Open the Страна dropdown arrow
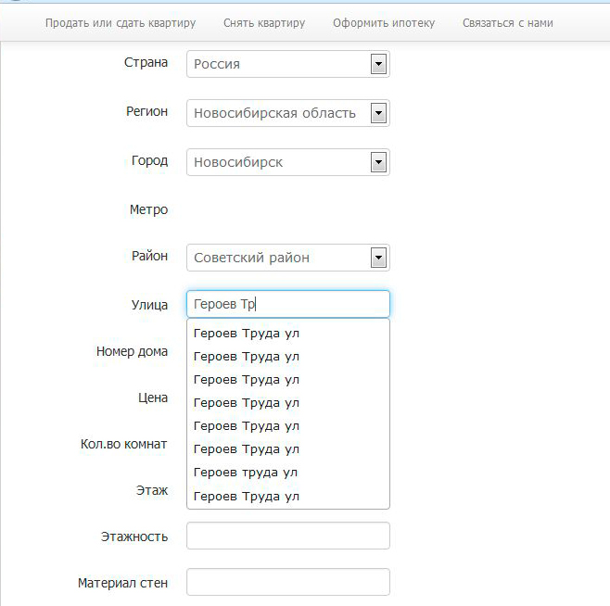Screen dimensions: 610x606 click(378, 64)
